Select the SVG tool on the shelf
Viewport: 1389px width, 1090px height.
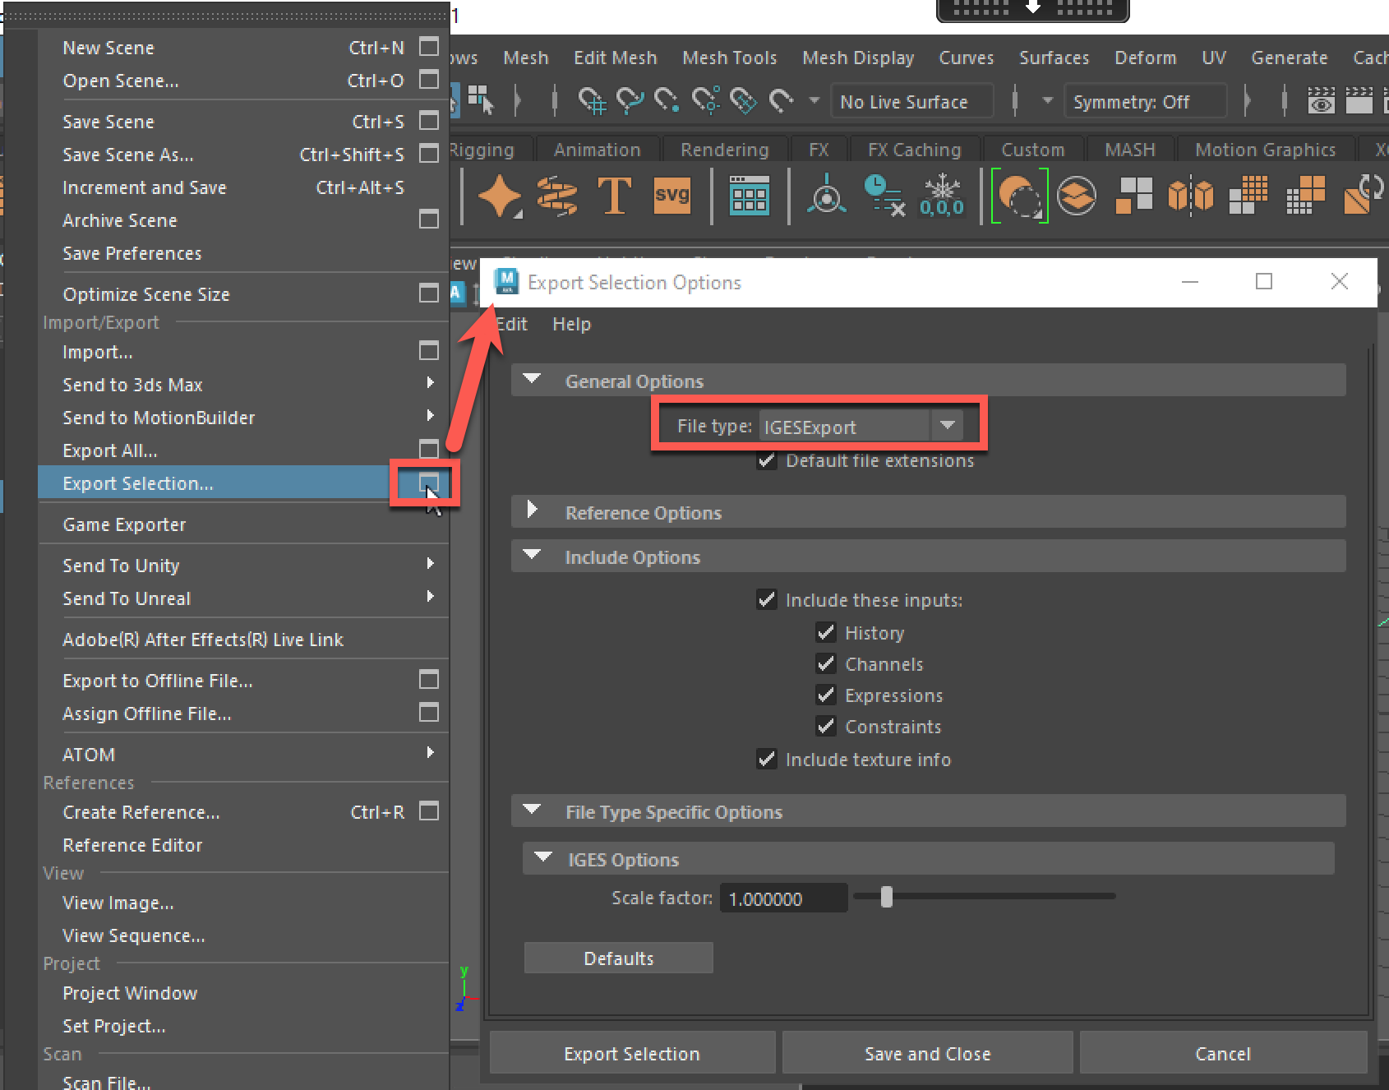672,195
